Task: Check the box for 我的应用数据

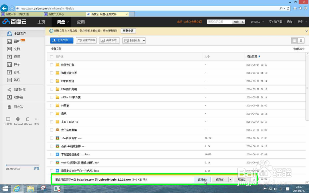Action: pyautogui.click(x=52, y=130)
